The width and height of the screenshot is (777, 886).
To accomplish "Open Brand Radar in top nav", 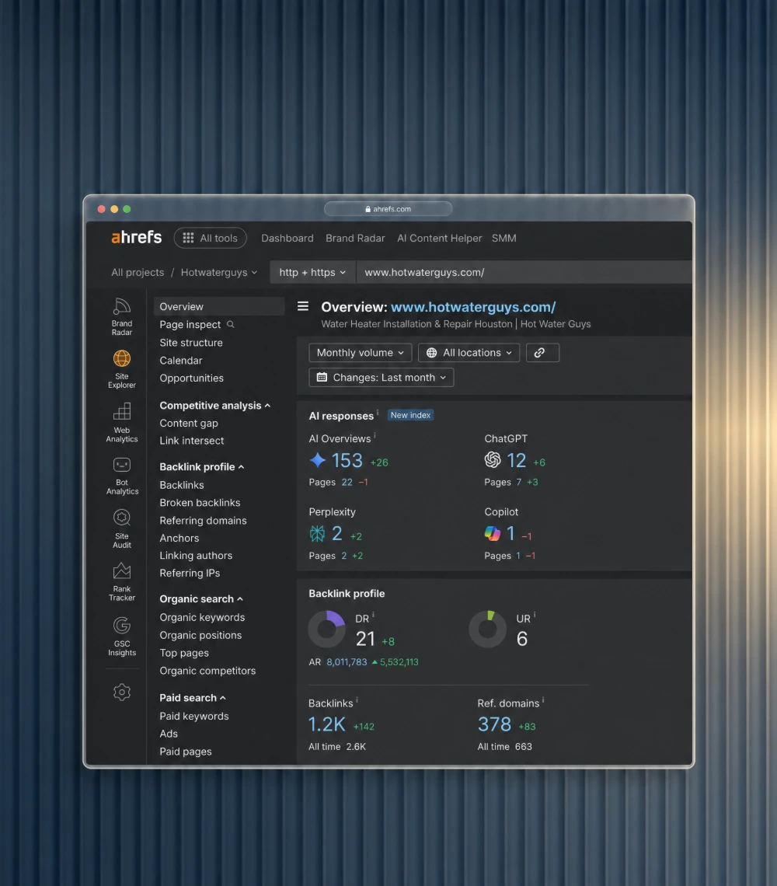I will (x=355, y=238).
